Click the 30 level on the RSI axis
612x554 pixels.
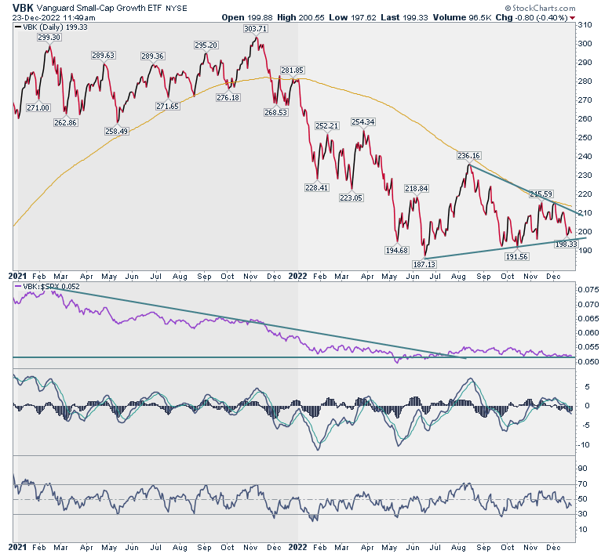(x=582, y=514)
